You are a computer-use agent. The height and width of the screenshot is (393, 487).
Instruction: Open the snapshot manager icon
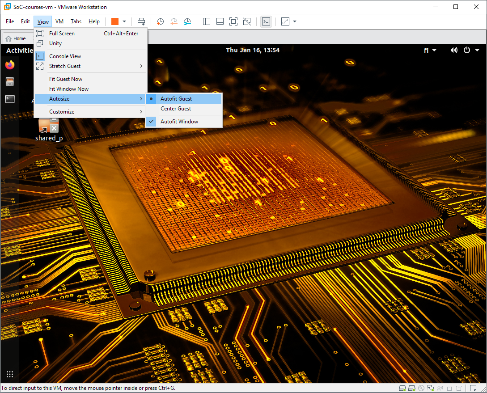point(187,21)
